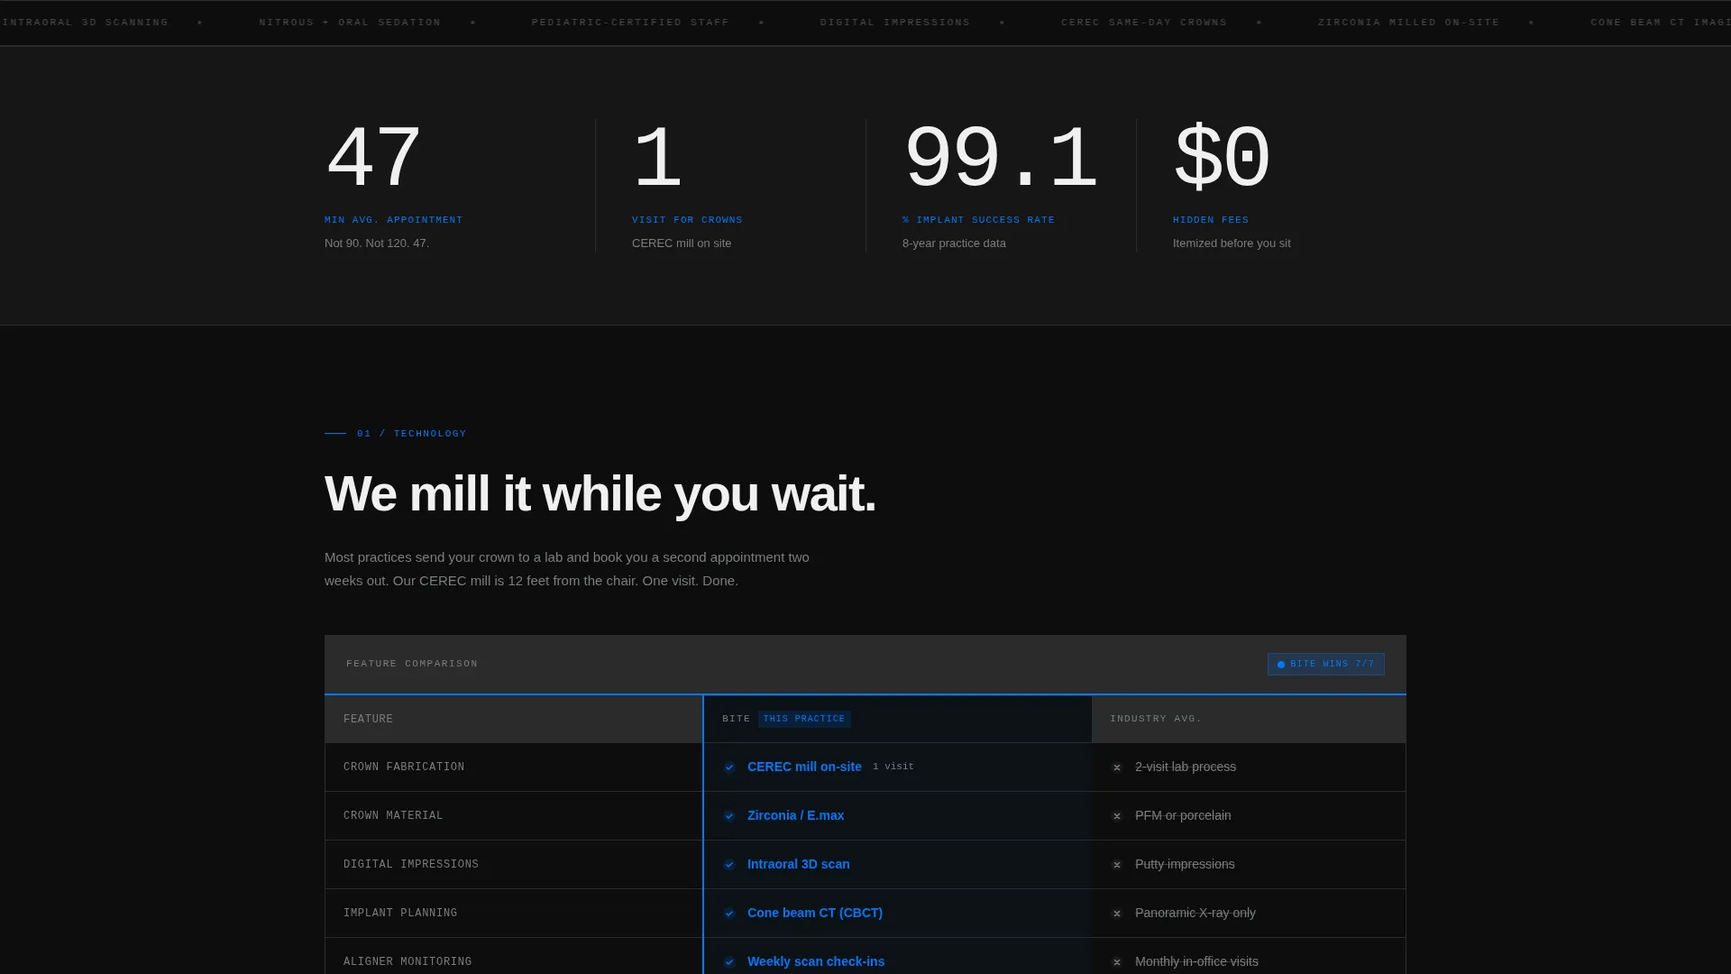
Task: Click DIGITAL IMPRESSIONS in the top ticker
Action: tap(895, 23)
